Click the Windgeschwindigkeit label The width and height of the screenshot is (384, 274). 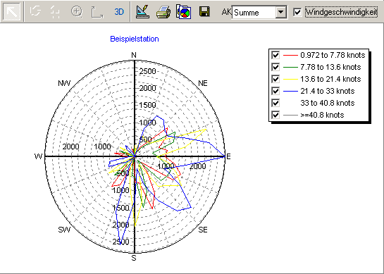342,12
